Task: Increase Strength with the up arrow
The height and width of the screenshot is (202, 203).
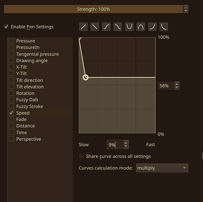Action: [x=186, y=7]
